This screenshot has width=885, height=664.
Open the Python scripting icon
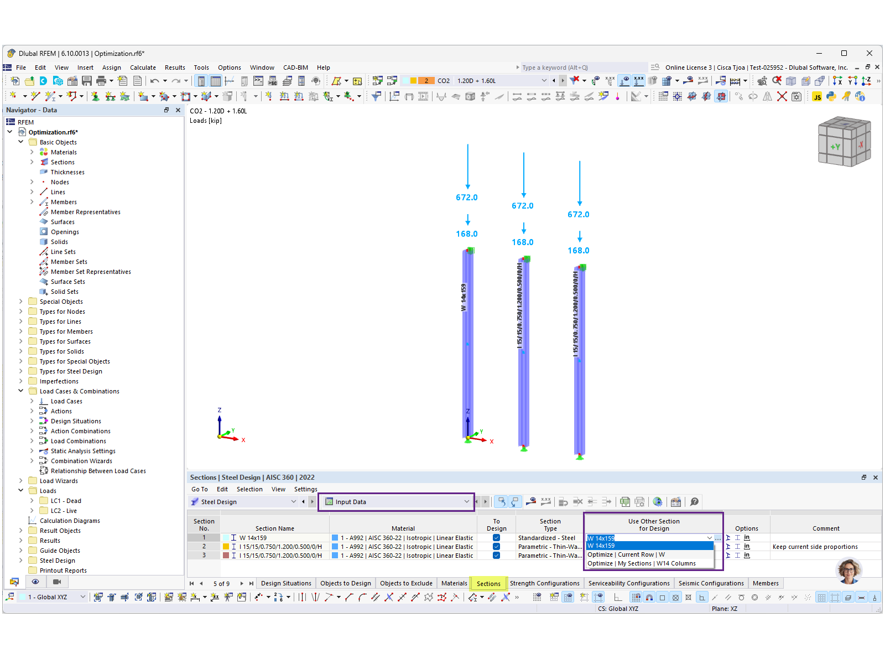831,97
